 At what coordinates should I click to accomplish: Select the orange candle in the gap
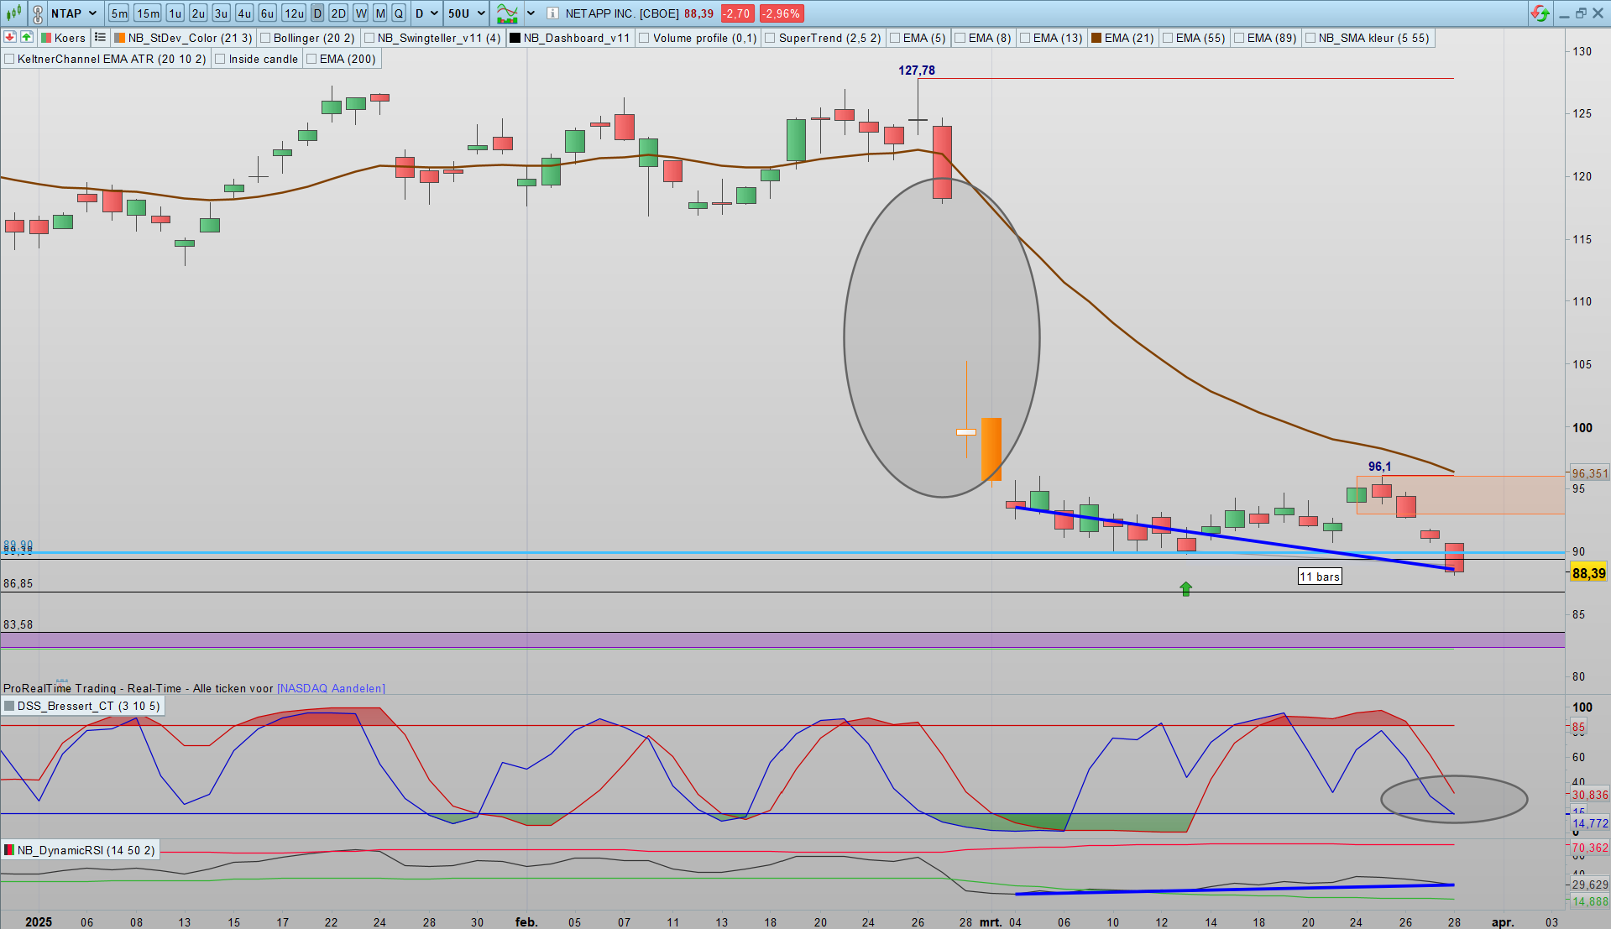(991, 449)
